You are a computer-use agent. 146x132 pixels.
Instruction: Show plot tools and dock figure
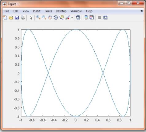(105, 18)
